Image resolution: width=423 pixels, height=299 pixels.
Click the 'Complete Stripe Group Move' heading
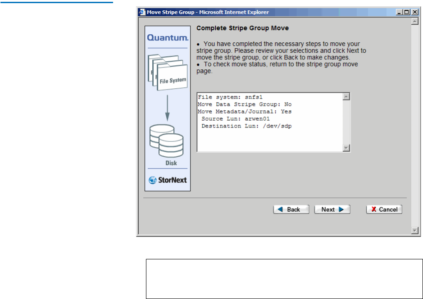(x=242, y=28)
